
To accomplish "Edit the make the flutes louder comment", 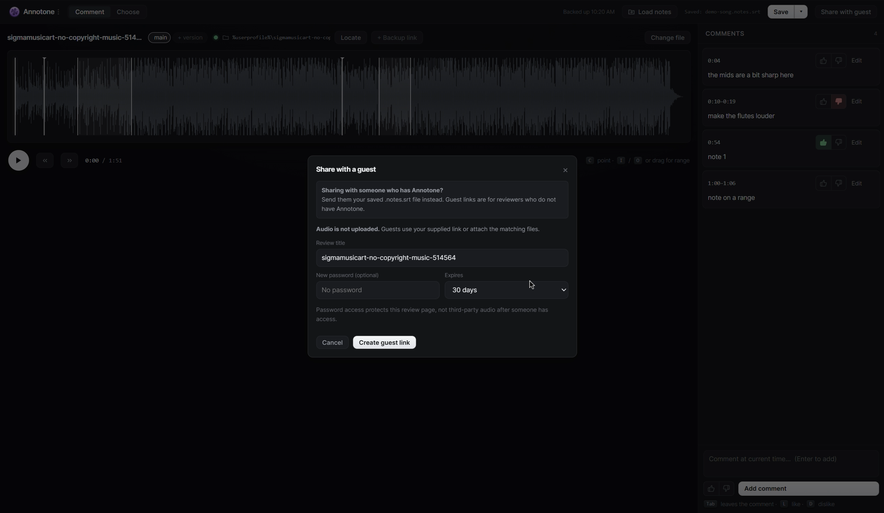I will [857, 102].
